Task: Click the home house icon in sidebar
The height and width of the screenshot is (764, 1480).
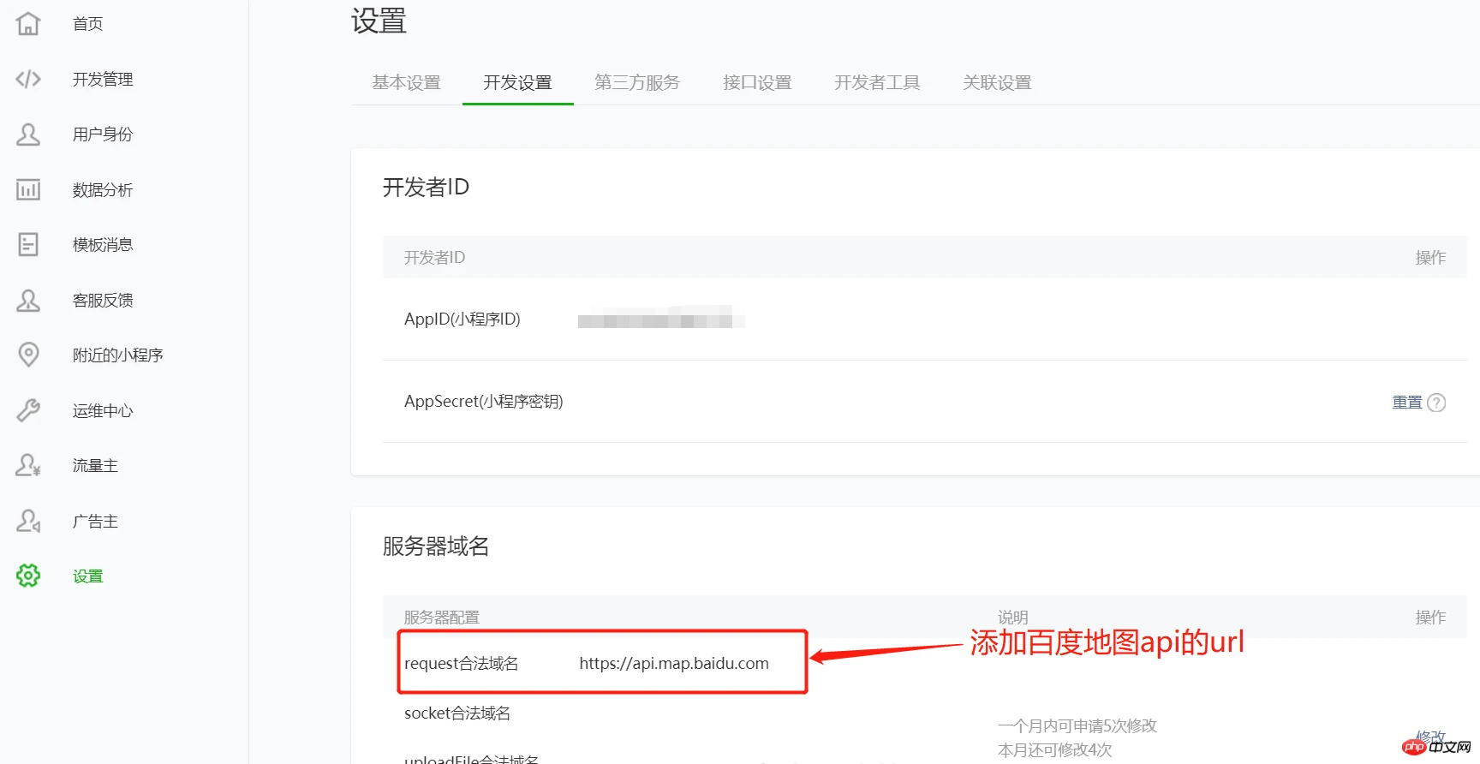Action: click(28, 23)
